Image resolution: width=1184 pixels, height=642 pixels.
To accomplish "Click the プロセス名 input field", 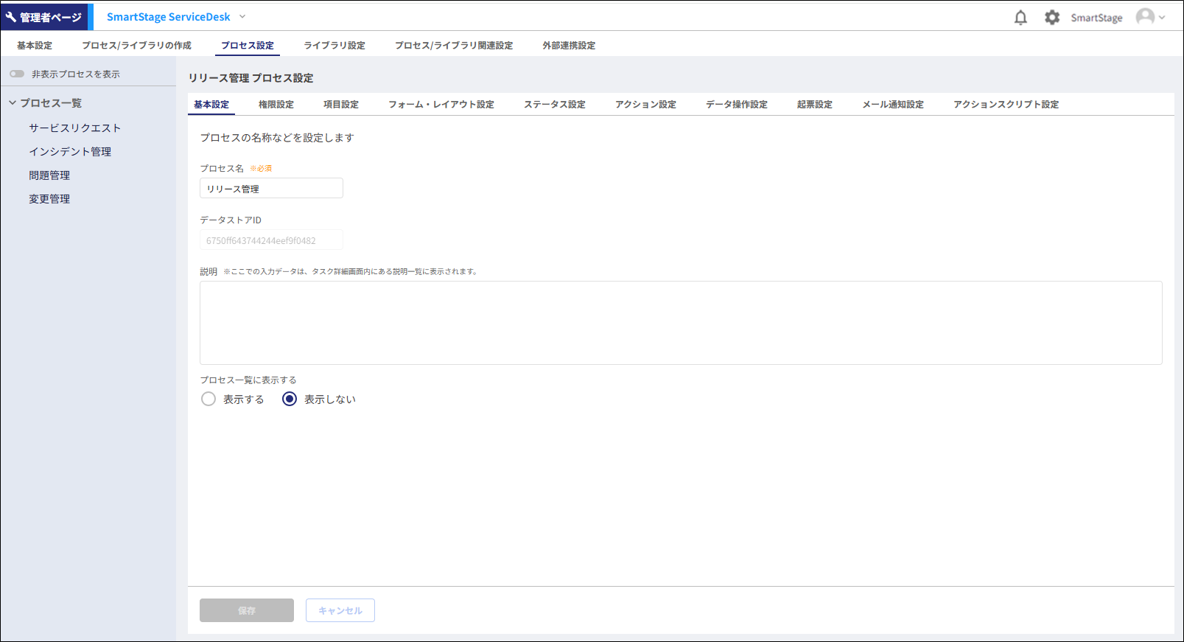I will click(271, 189).
